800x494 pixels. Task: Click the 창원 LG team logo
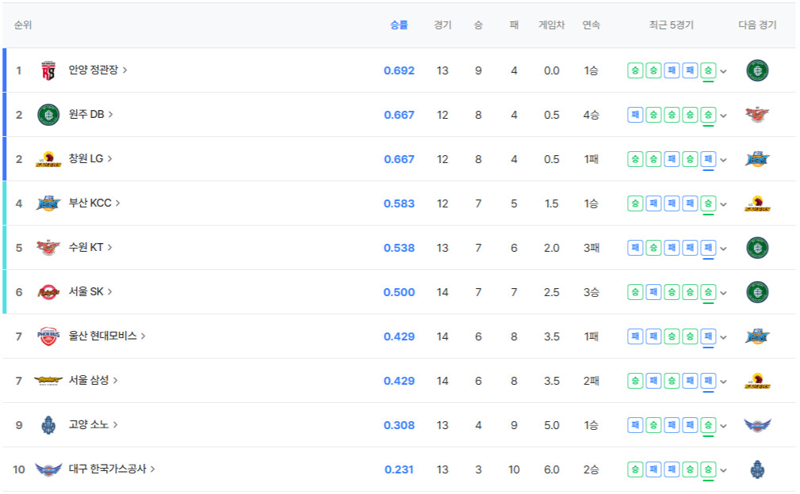[x=48, y=159]
